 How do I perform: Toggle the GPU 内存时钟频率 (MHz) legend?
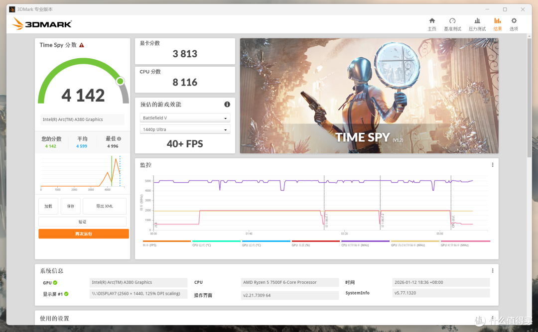415,243
